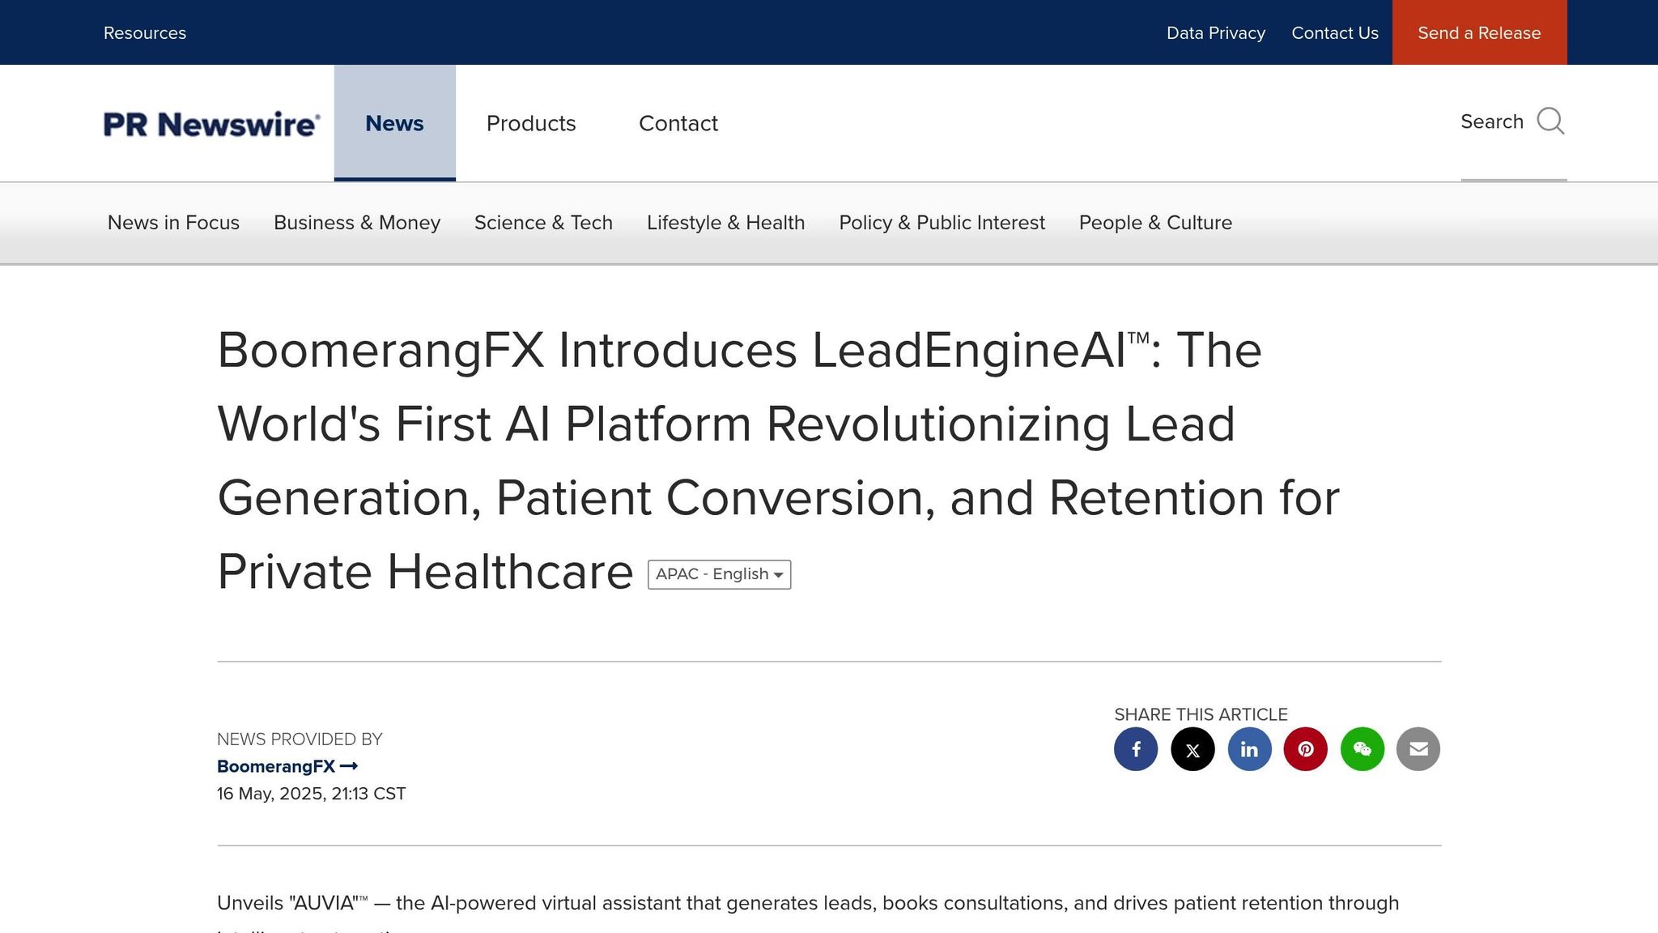Click the Send a Release button
This screenshot has height=933, width=1658.
point(1479,33)
